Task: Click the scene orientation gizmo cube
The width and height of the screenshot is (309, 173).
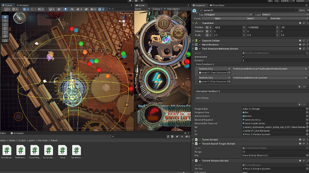Action: 124,21
